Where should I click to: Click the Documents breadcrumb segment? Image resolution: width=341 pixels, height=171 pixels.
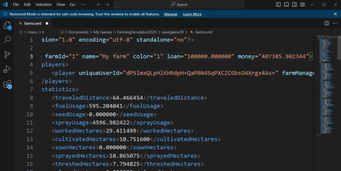click(x=78, y=32)
